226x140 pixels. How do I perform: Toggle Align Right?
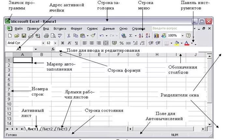click(x=99, y=43)
